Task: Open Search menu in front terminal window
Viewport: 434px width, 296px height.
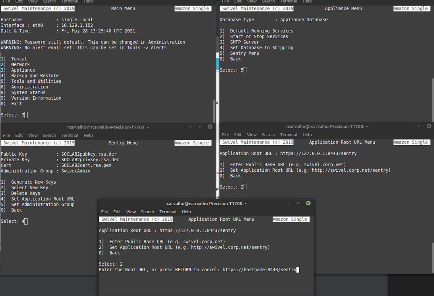Action: [147, 212]
